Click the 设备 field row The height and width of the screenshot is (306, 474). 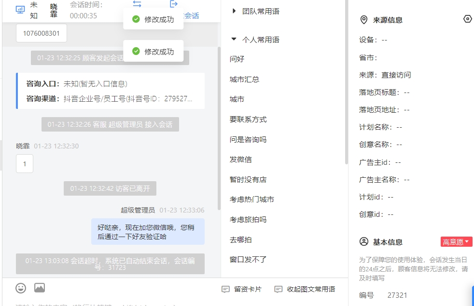(x=373, y=40)
